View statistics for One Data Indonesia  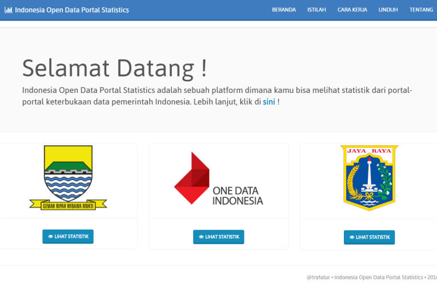click(x=218, y=237)
